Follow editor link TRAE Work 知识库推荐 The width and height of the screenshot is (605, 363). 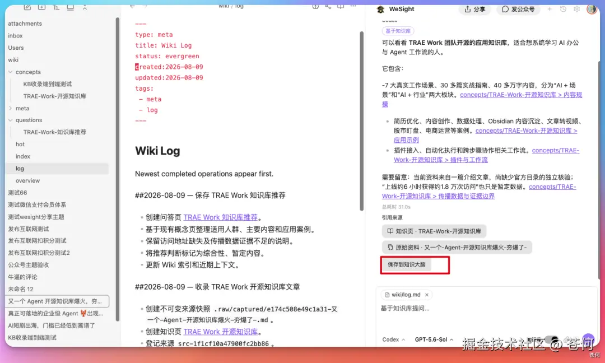click(x=220, y=217)
